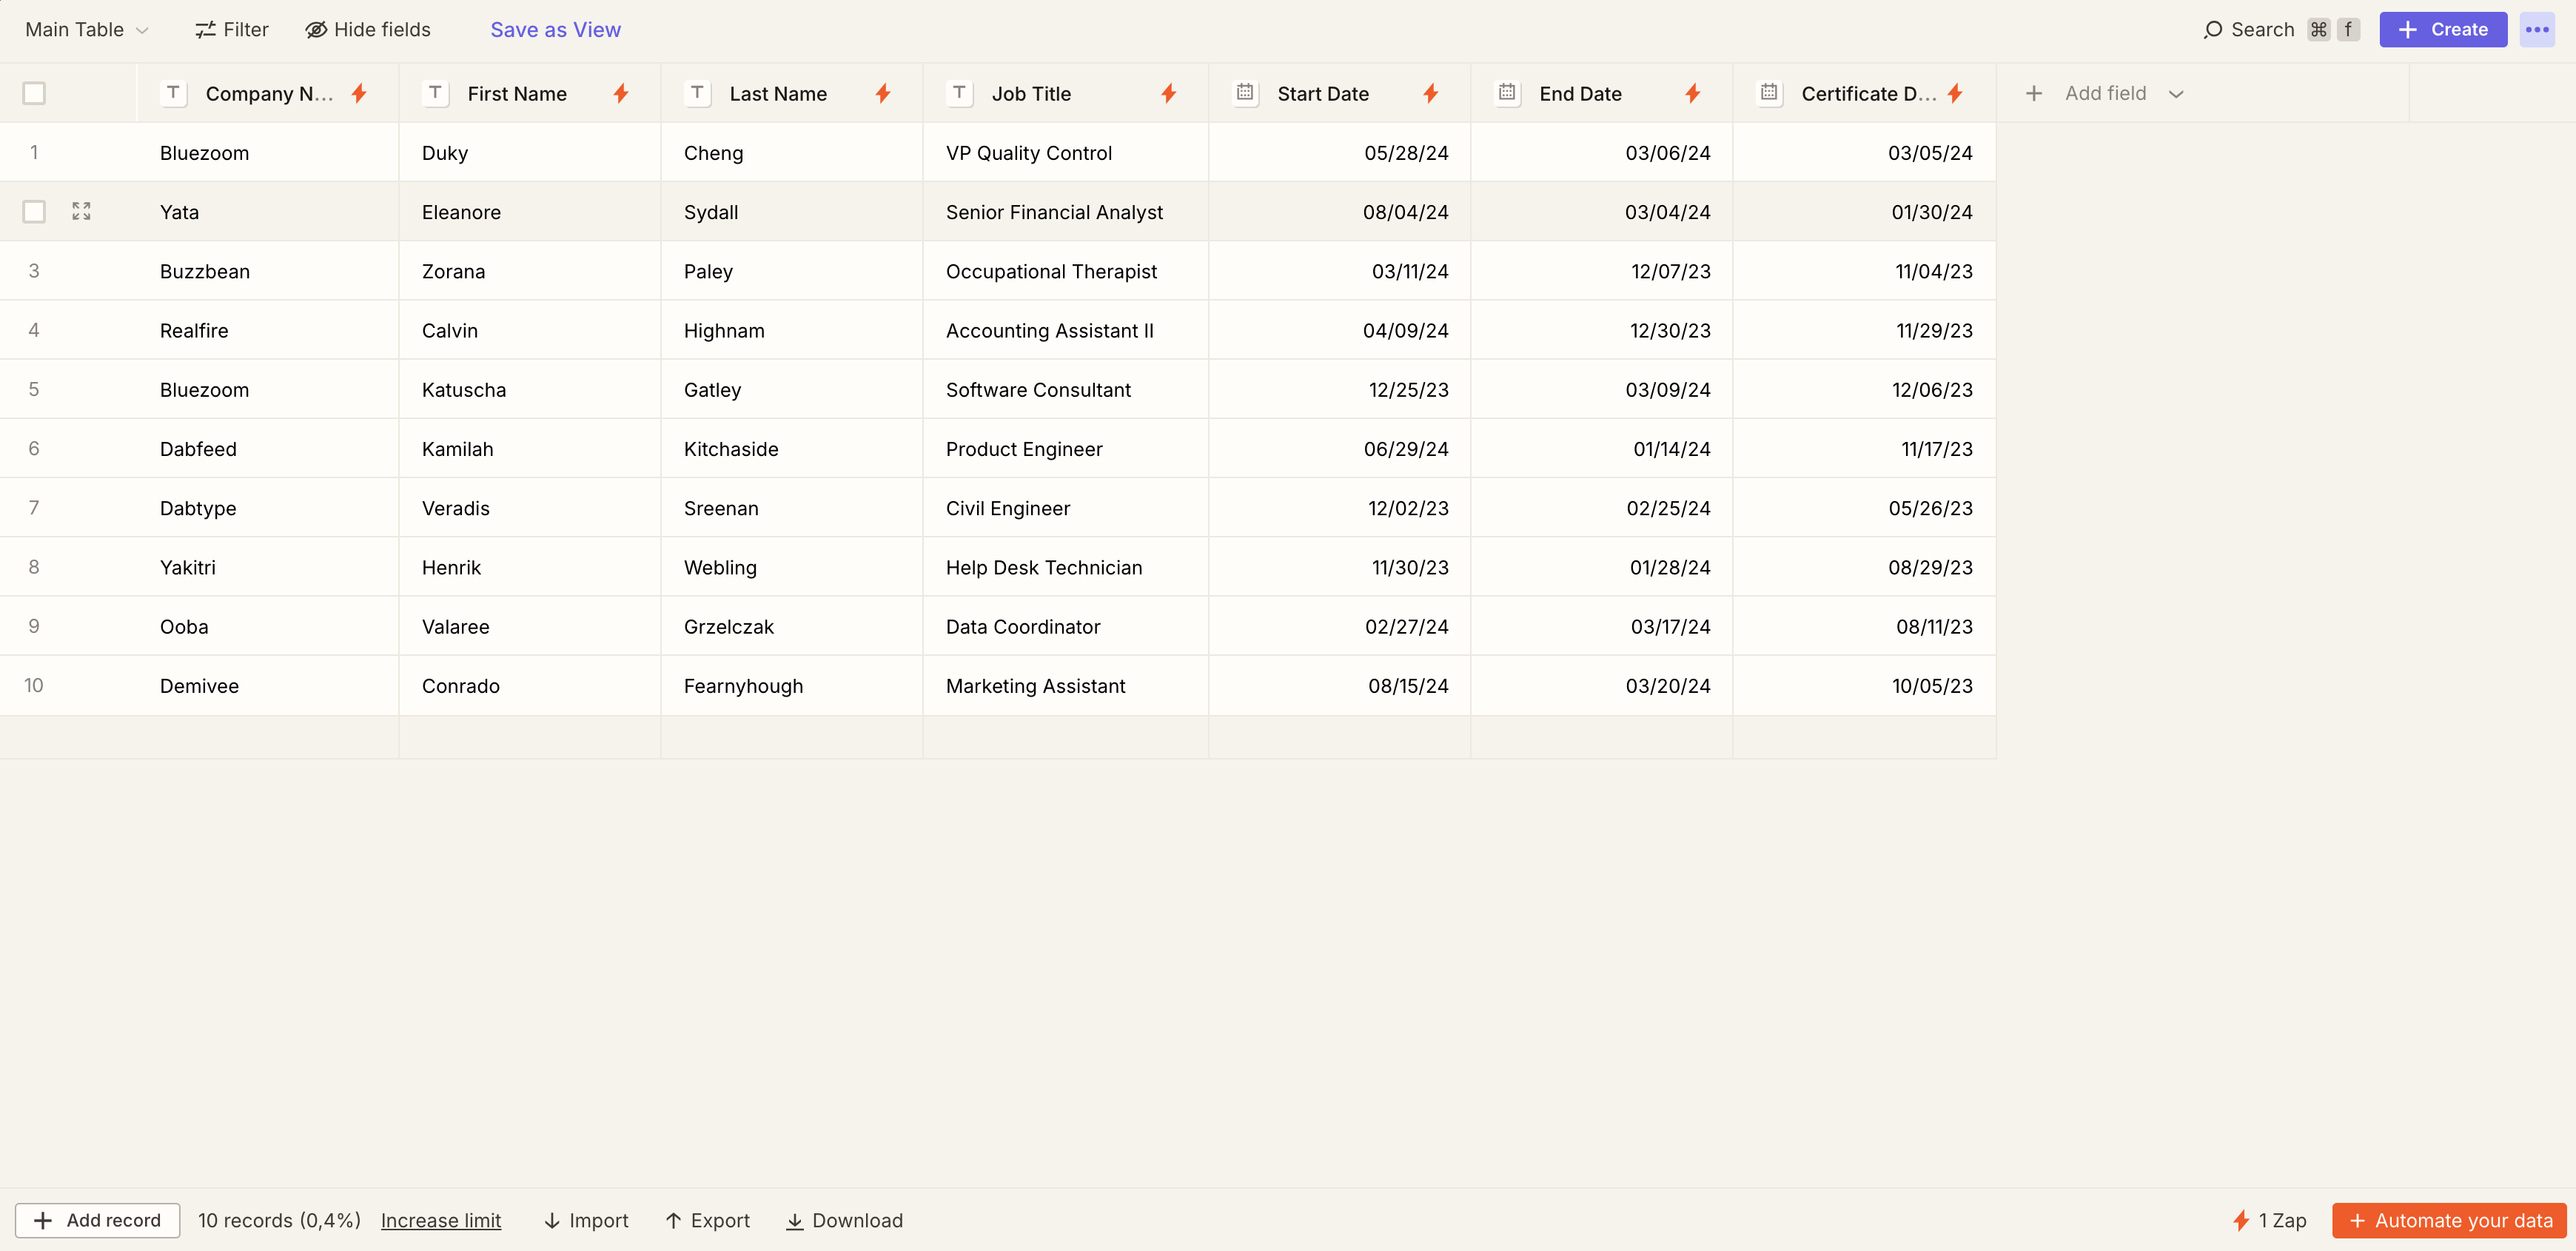Click the 'Fearnyhough' last name cell
The image size is (2576, 1251).
click(792, 685)
